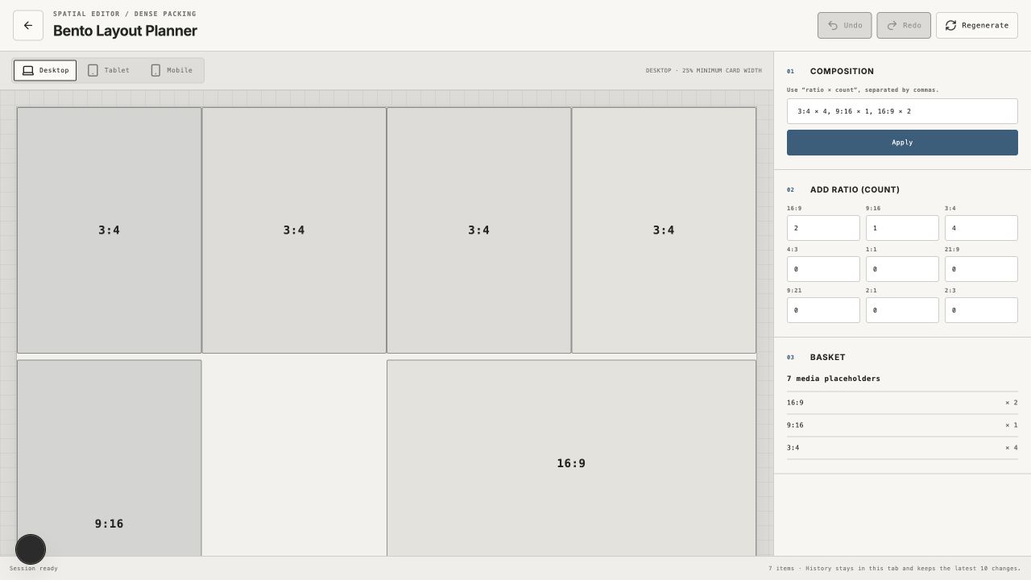Click the 9:16 × 1 basket row
The height and width of the screenshot is (580, 1031).
pos(902,425)
